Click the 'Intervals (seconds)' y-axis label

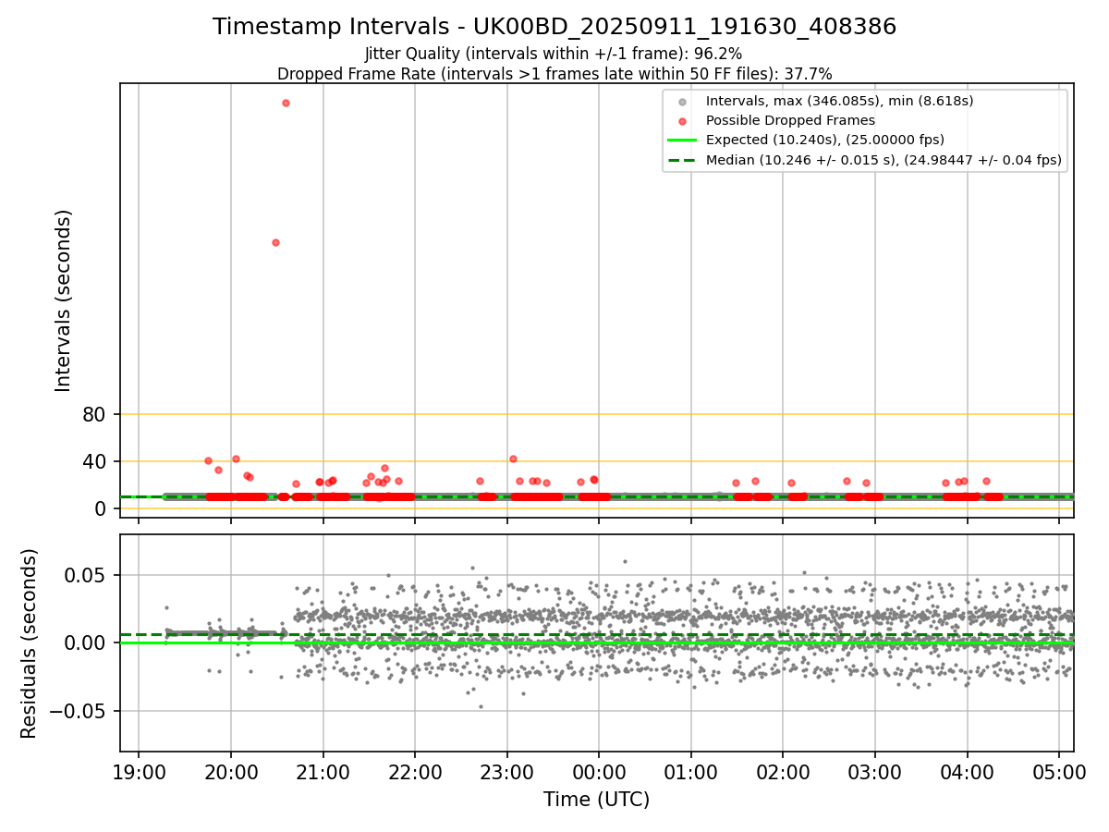point(63,300)
